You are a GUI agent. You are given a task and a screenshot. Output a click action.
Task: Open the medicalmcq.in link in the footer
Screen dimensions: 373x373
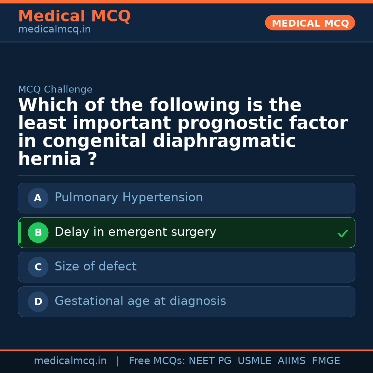70,361
